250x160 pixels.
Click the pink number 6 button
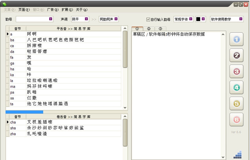click(236, 119)
